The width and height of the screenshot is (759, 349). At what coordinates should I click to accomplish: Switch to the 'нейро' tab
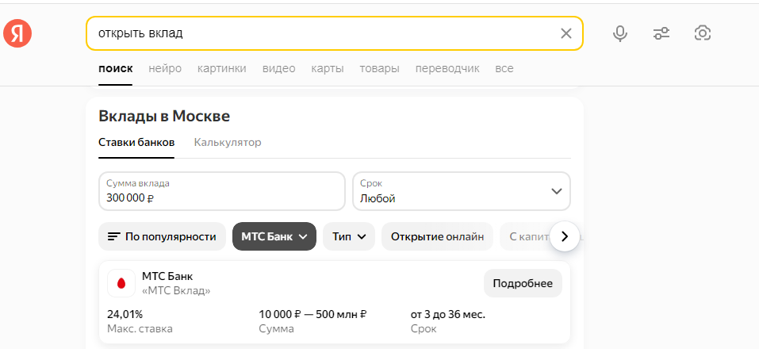(x=165, y=69)
